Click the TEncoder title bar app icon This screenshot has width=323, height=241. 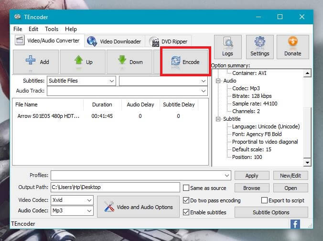[18, 17]
